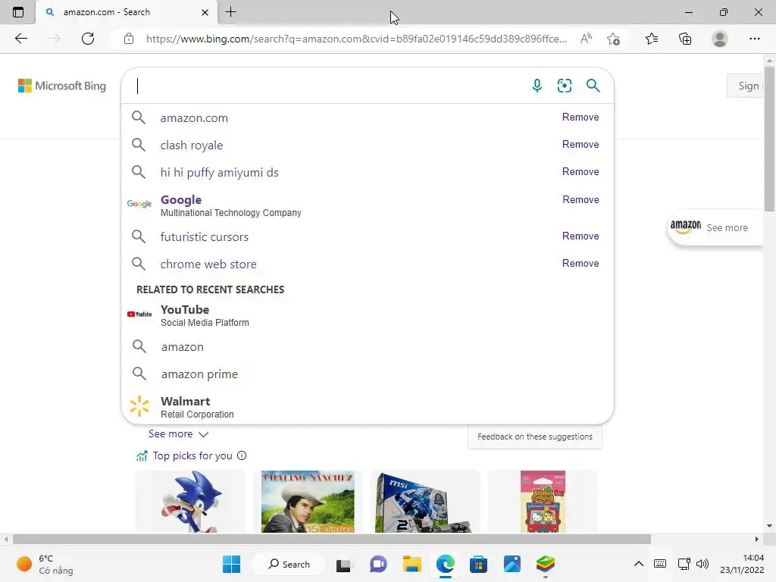The height and width of the screenshot is (582, 776).
Task: Click the browser Back arrow
Action: (x=20, y=39)
